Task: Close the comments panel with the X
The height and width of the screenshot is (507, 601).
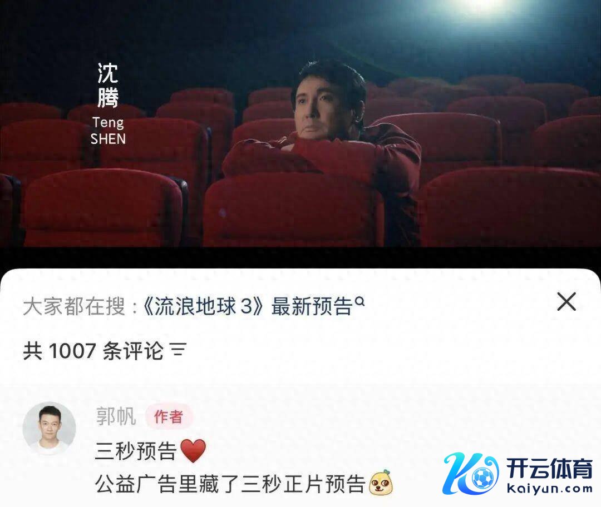Action: [x=566, y=302]
